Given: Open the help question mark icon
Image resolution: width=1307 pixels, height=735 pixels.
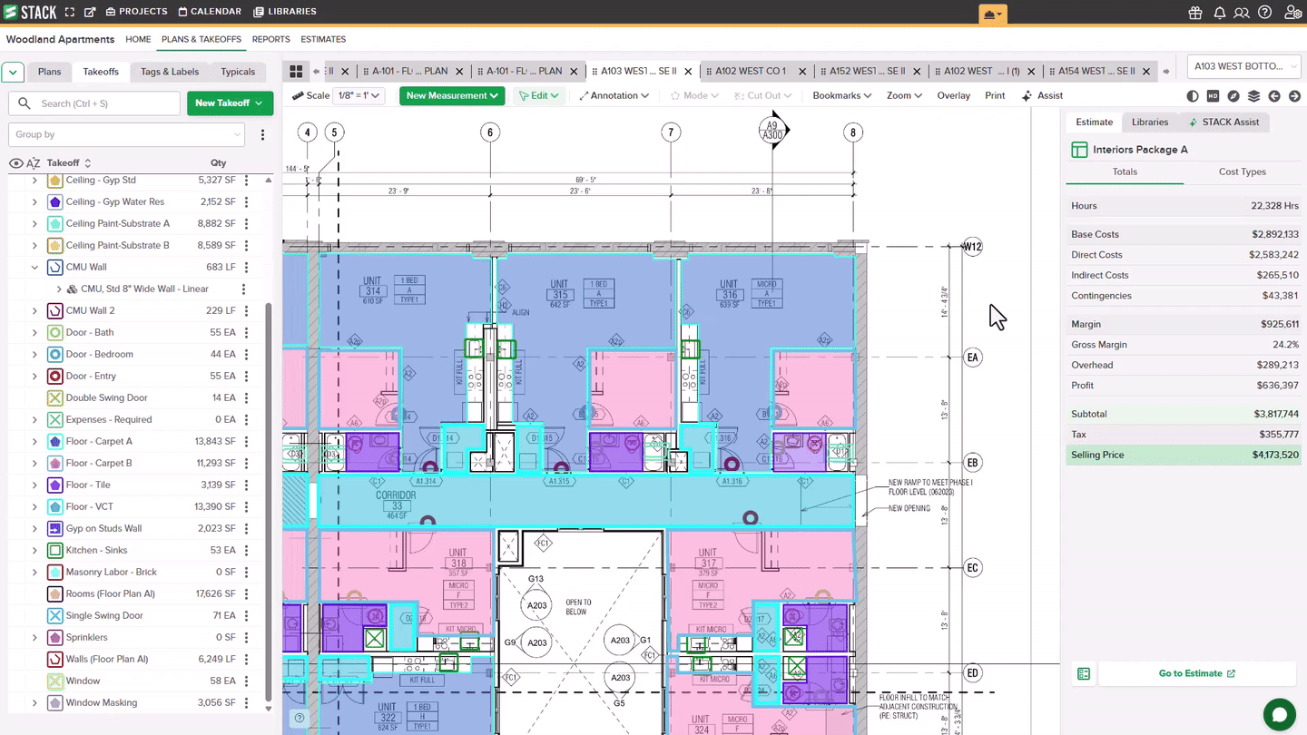Looking at the screenshot, I should [x=1265, y=13].
